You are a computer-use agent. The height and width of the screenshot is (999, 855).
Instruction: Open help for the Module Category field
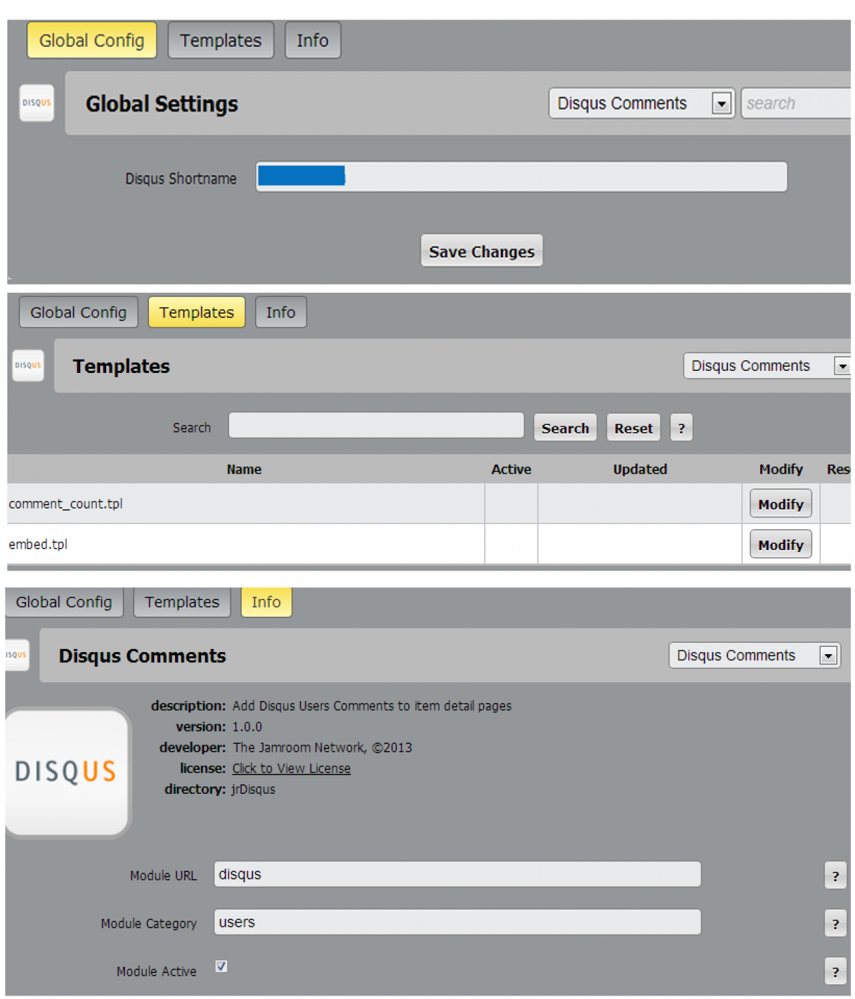click(x=835, y=924)
